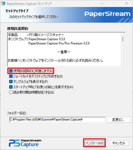
Task: Click the disabled maximize window button
Action: click(114, 3)
